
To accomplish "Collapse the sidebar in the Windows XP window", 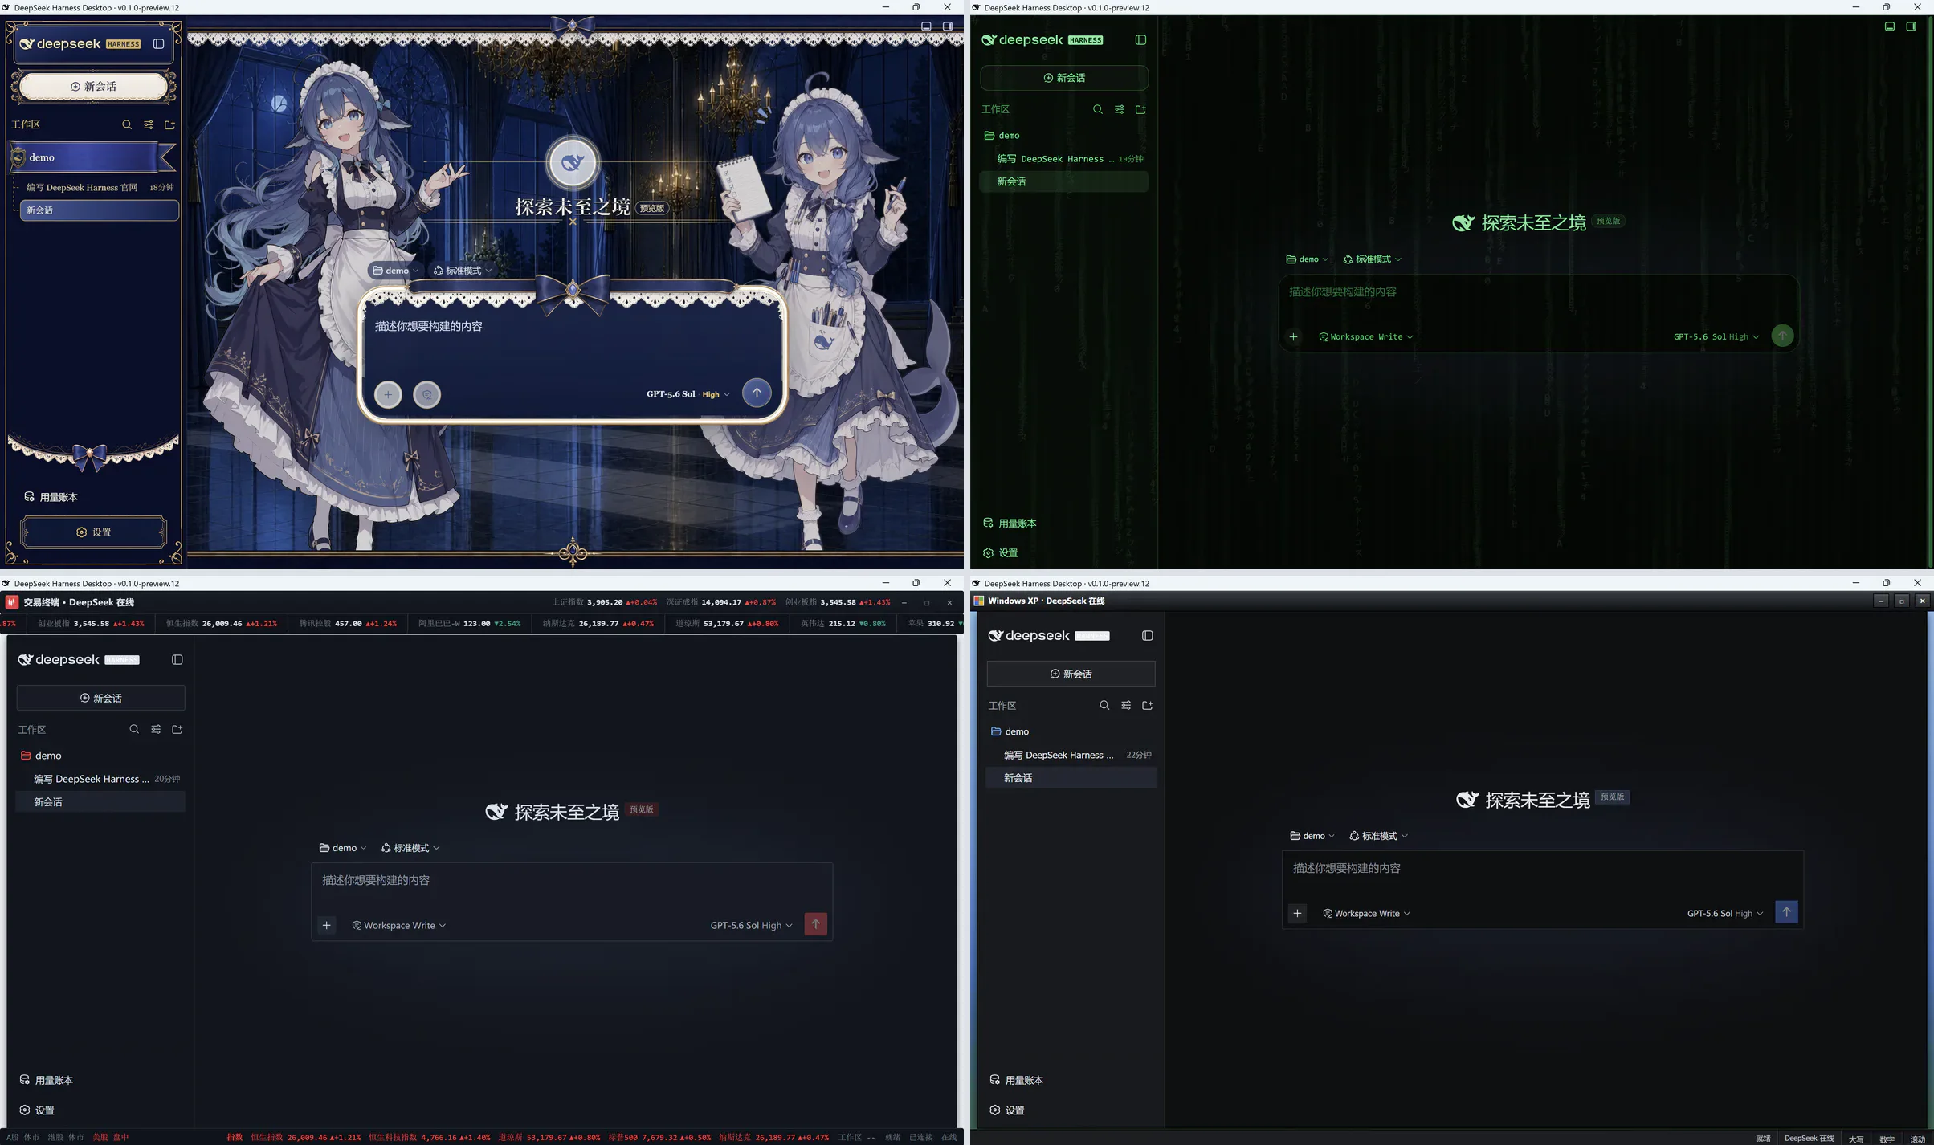I will (x=1148, y=635).
